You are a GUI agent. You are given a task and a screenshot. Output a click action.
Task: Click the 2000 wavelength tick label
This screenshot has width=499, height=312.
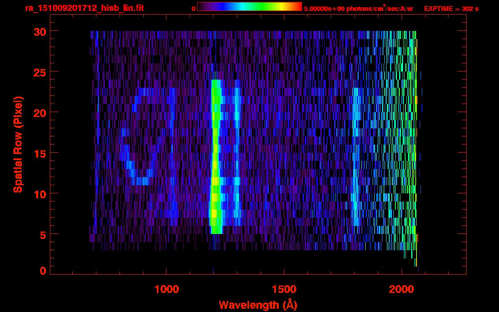click(x=401, y=289)
